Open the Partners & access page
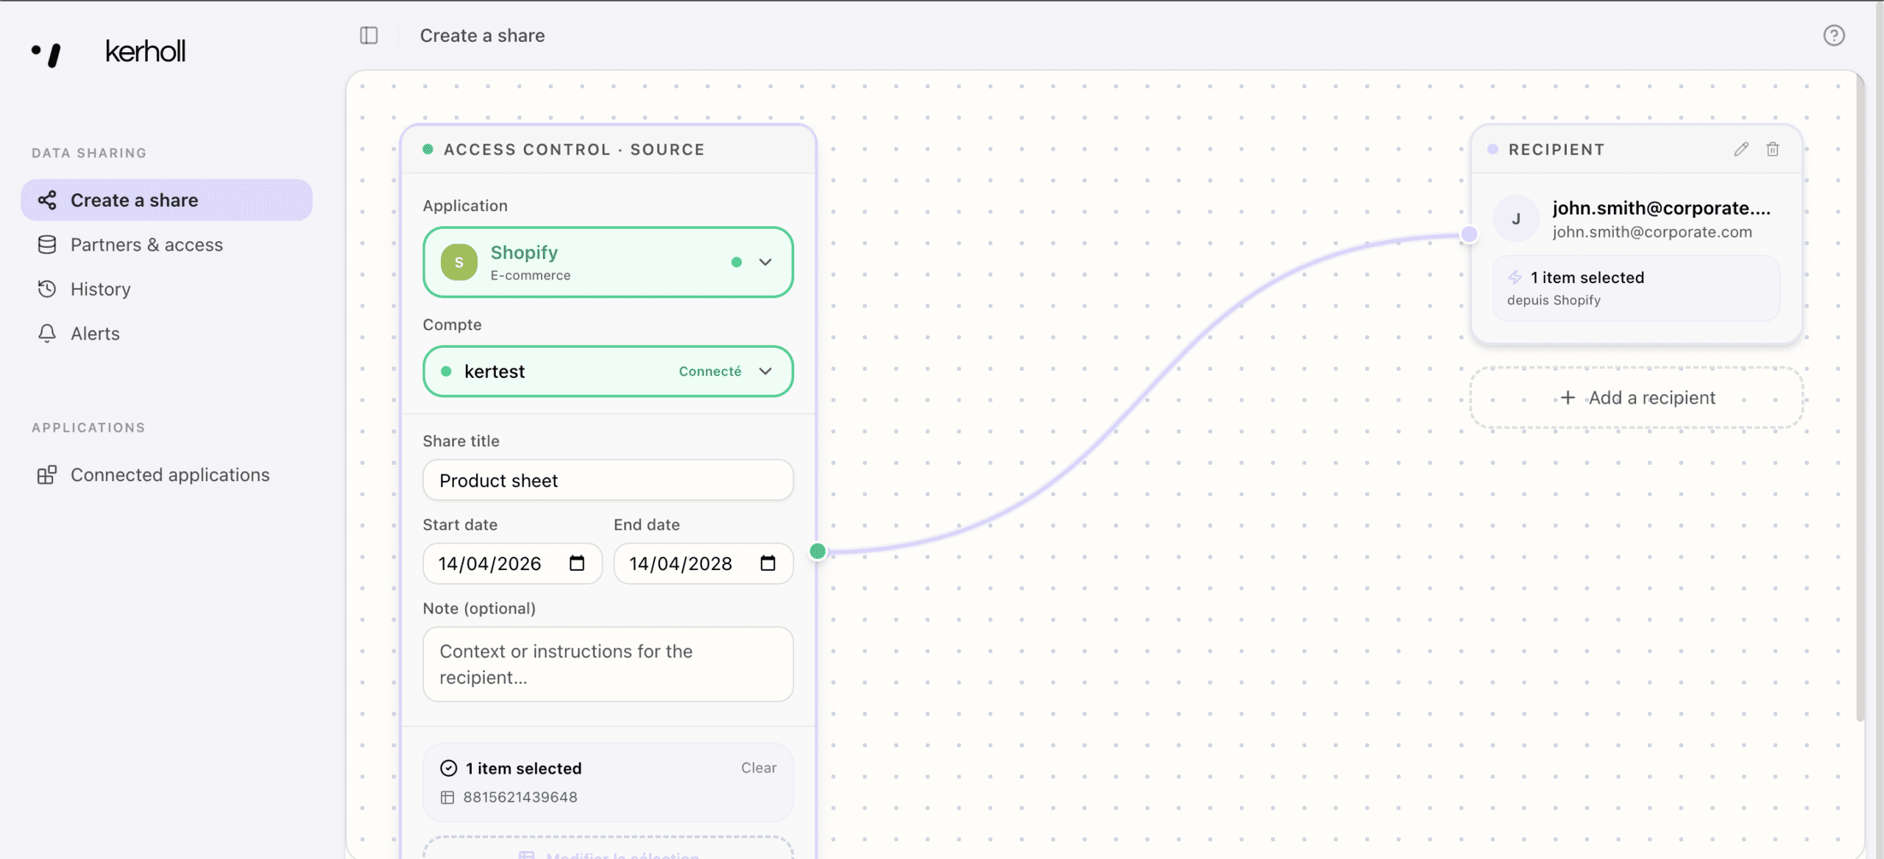This screenshot has height=859, width=1884. coord(146,245)
